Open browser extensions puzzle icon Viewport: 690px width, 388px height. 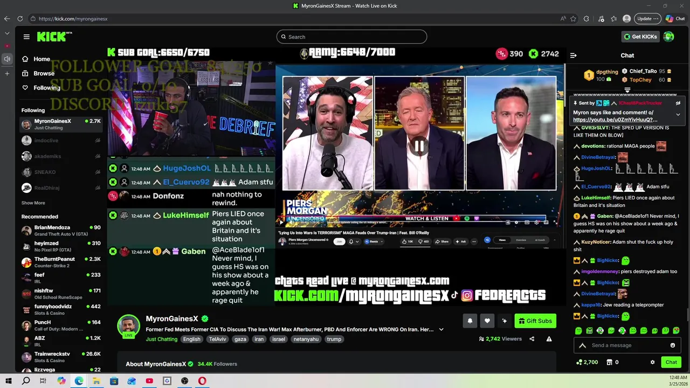click(586, 18)
